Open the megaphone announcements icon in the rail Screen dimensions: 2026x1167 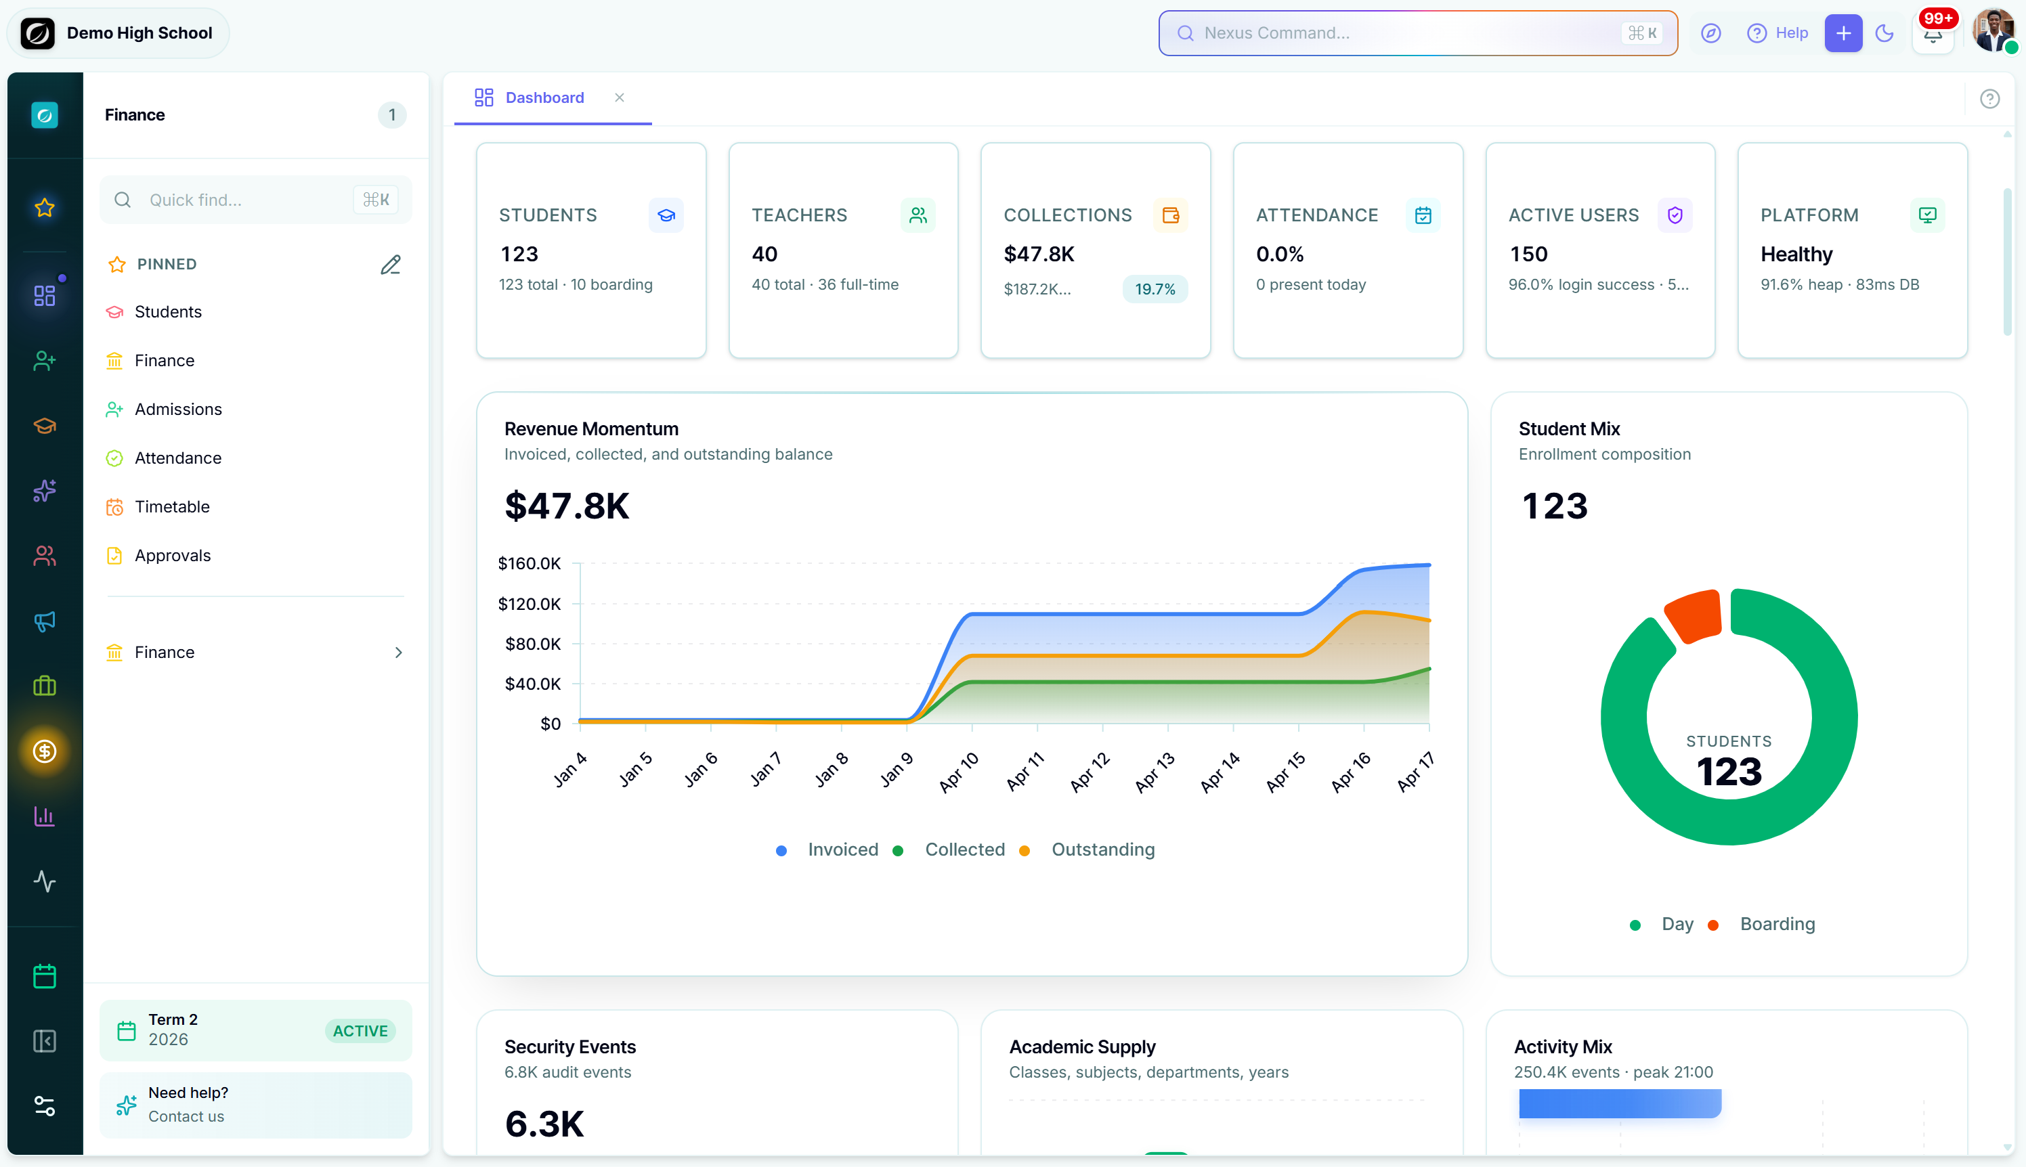45,621
